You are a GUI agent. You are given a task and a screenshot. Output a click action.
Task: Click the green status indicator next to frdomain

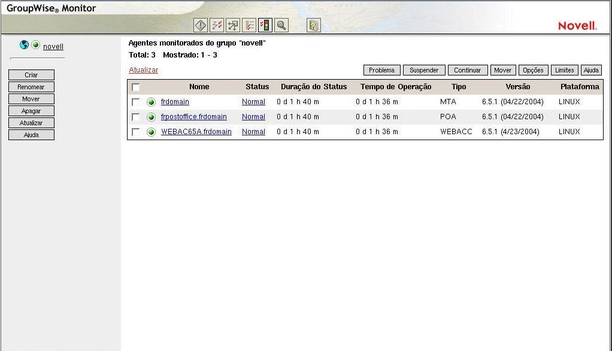[x=151, y=102]
